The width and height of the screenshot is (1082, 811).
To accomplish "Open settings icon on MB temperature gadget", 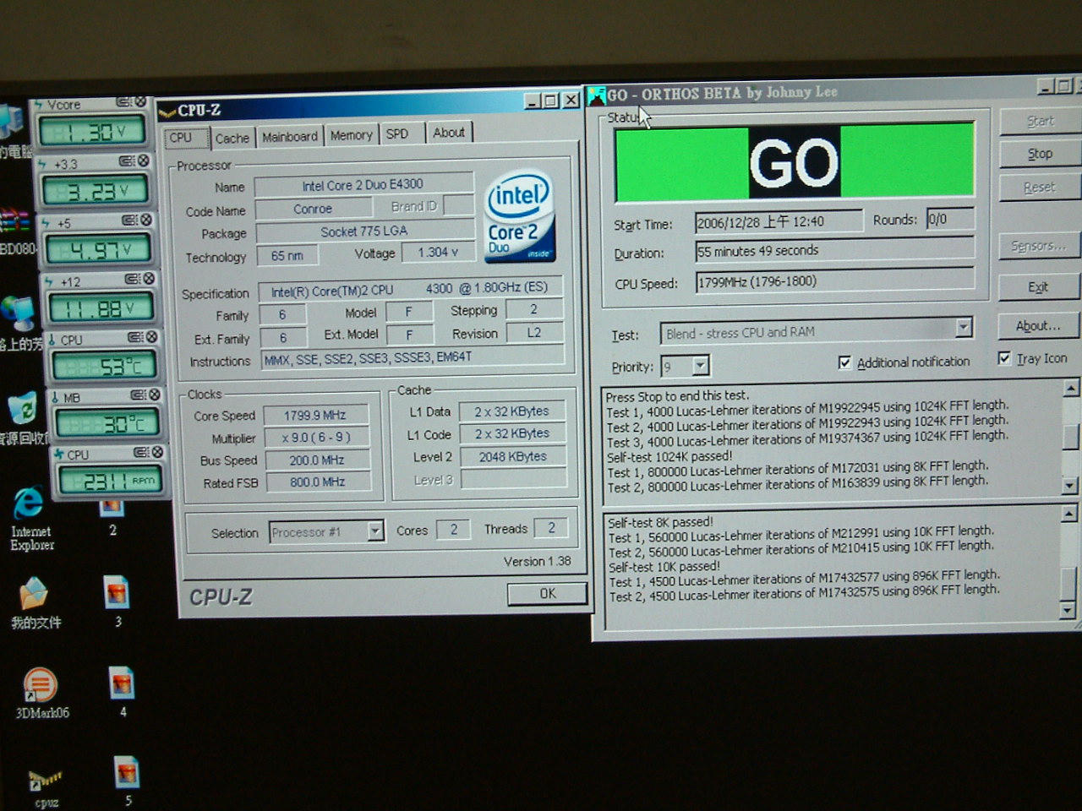I will click(x=138, y=395).
